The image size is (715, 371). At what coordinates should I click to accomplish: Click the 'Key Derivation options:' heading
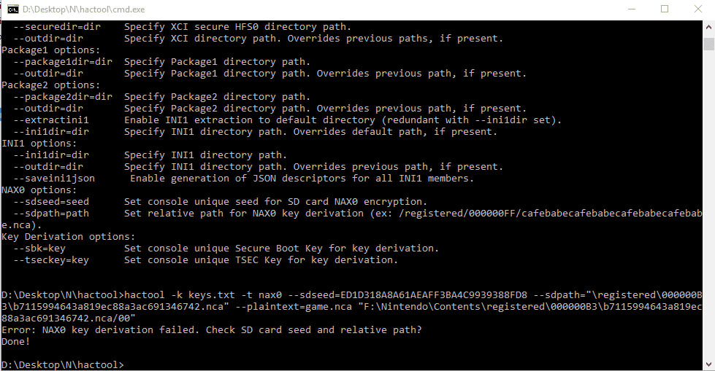(x=69, y=237)
